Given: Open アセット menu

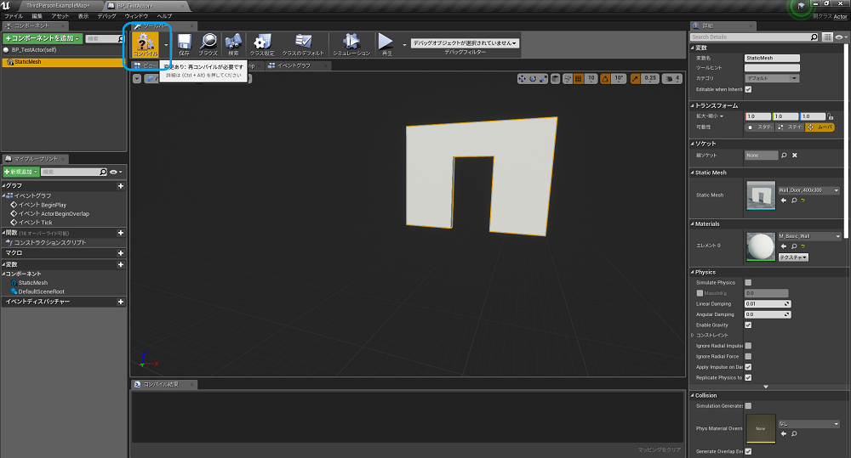Looking at the screenshot, I should pos(60,16).
